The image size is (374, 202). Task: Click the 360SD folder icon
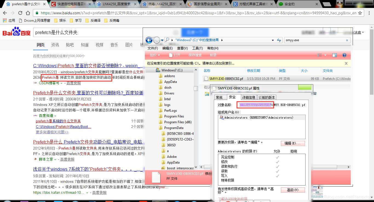(164, 145)
